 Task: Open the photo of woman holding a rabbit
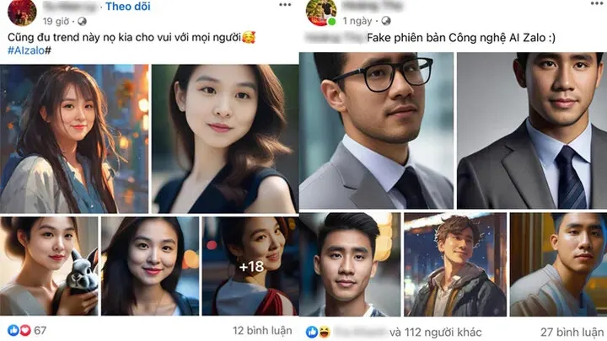pos(49,266)
